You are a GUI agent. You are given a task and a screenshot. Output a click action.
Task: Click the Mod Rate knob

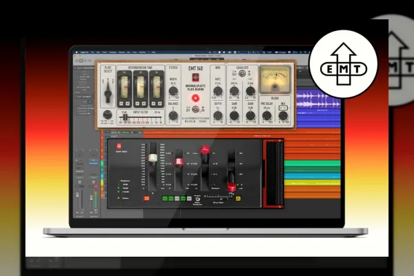[218, 91]
